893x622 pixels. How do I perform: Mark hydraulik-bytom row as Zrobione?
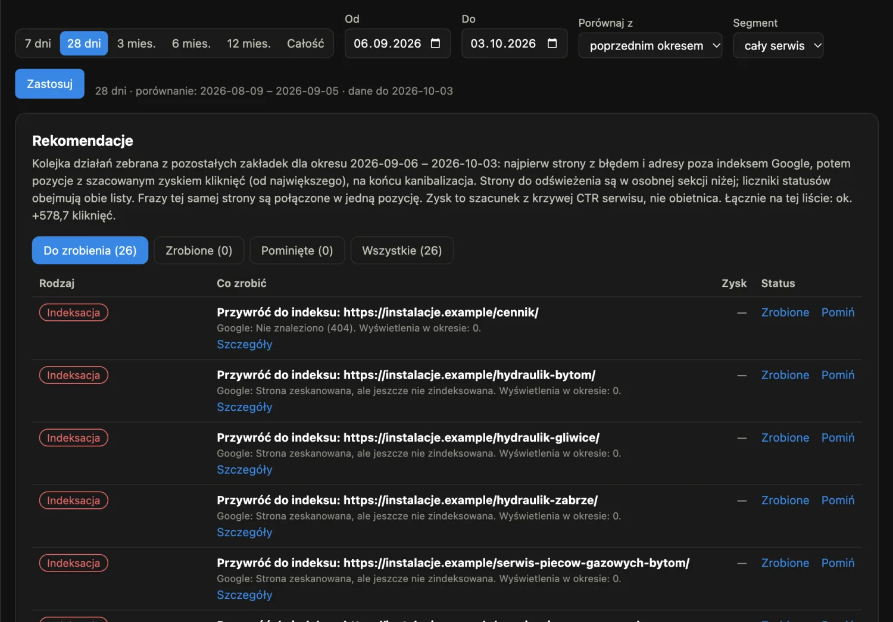pos(785,375)
